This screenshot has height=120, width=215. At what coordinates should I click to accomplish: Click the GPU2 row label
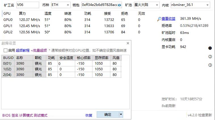point(8,32)
